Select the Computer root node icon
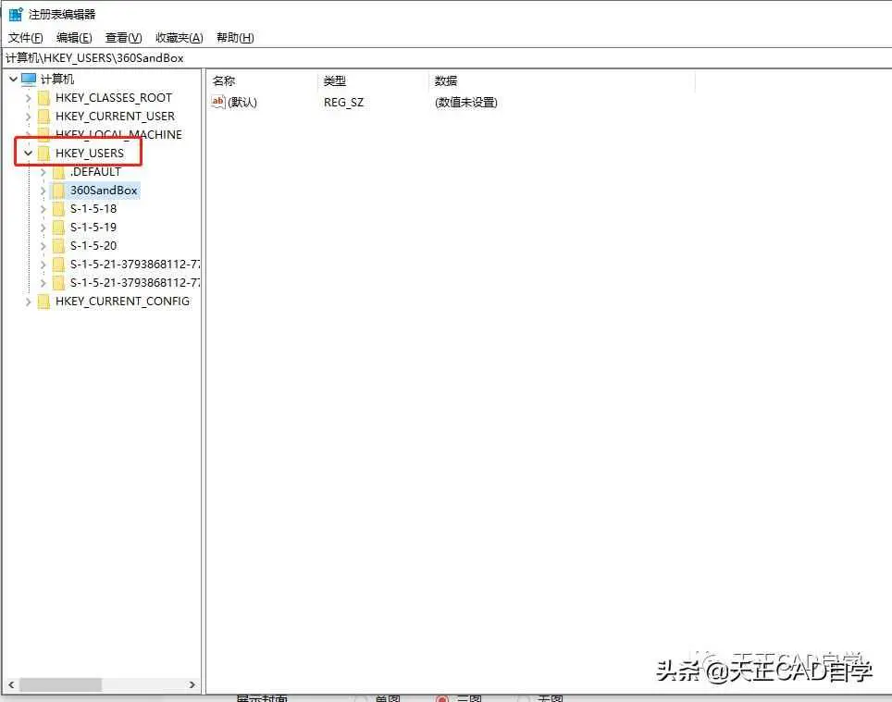The width and height of the screenshot is (892, 702). [29, 80]
